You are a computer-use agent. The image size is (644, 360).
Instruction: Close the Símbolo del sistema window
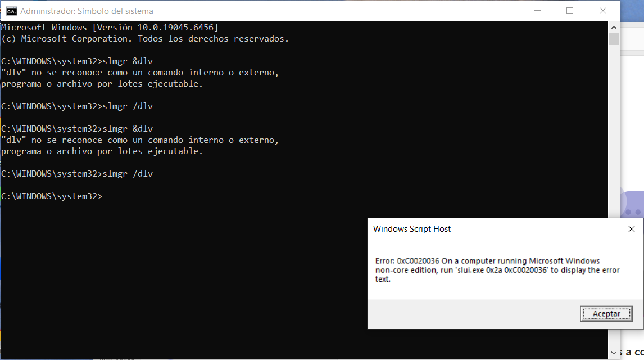click(602, 11)
